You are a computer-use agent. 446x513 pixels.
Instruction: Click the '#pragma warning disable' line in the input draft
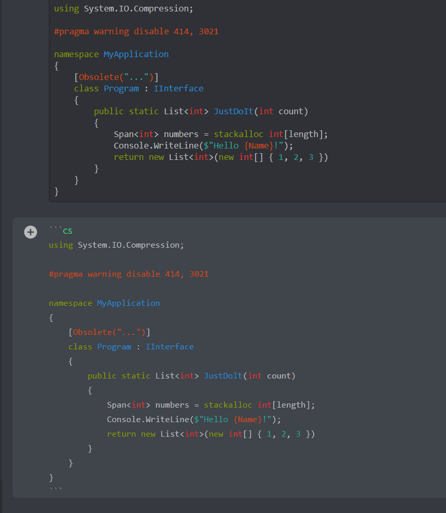coord(129,274)
